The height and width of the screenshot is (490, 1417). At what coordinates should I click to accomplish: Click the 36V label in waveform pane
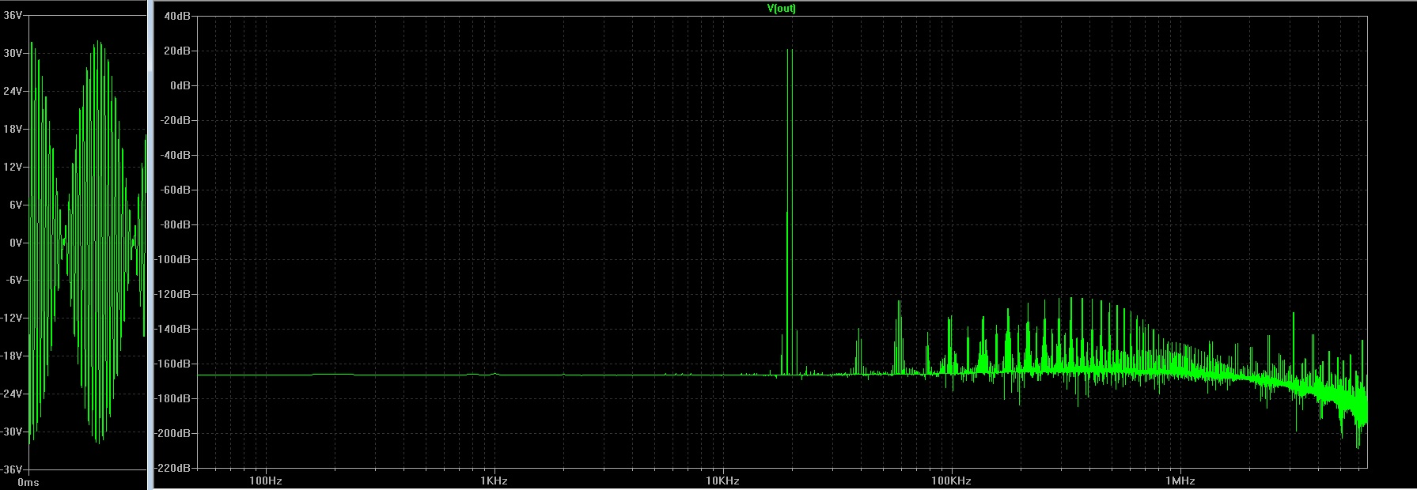coord(13,16)
